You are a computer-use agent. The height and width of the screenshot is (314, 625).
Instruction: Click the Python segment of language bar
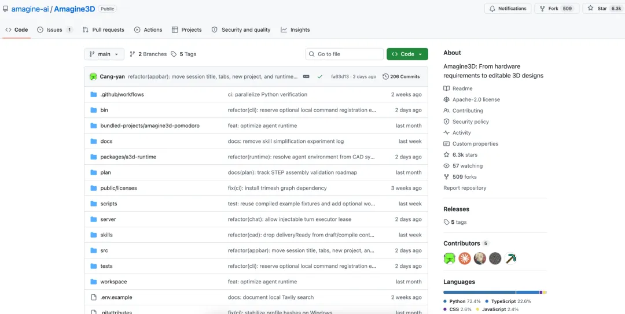pos(480,293)
